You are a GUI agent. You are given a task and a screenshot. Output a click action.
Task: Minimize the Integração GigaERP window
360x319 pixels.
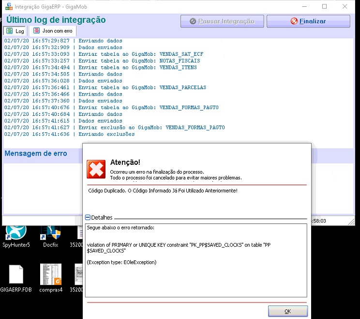click(302, 7)
